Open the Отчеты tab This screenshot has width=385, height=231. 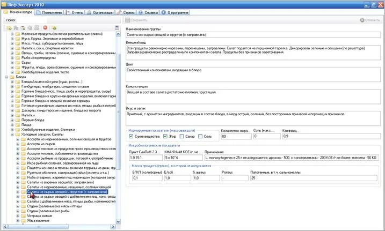[75, 12]
